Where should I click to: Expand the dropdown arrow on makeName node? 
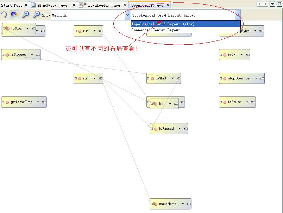(x=183, y=204)
